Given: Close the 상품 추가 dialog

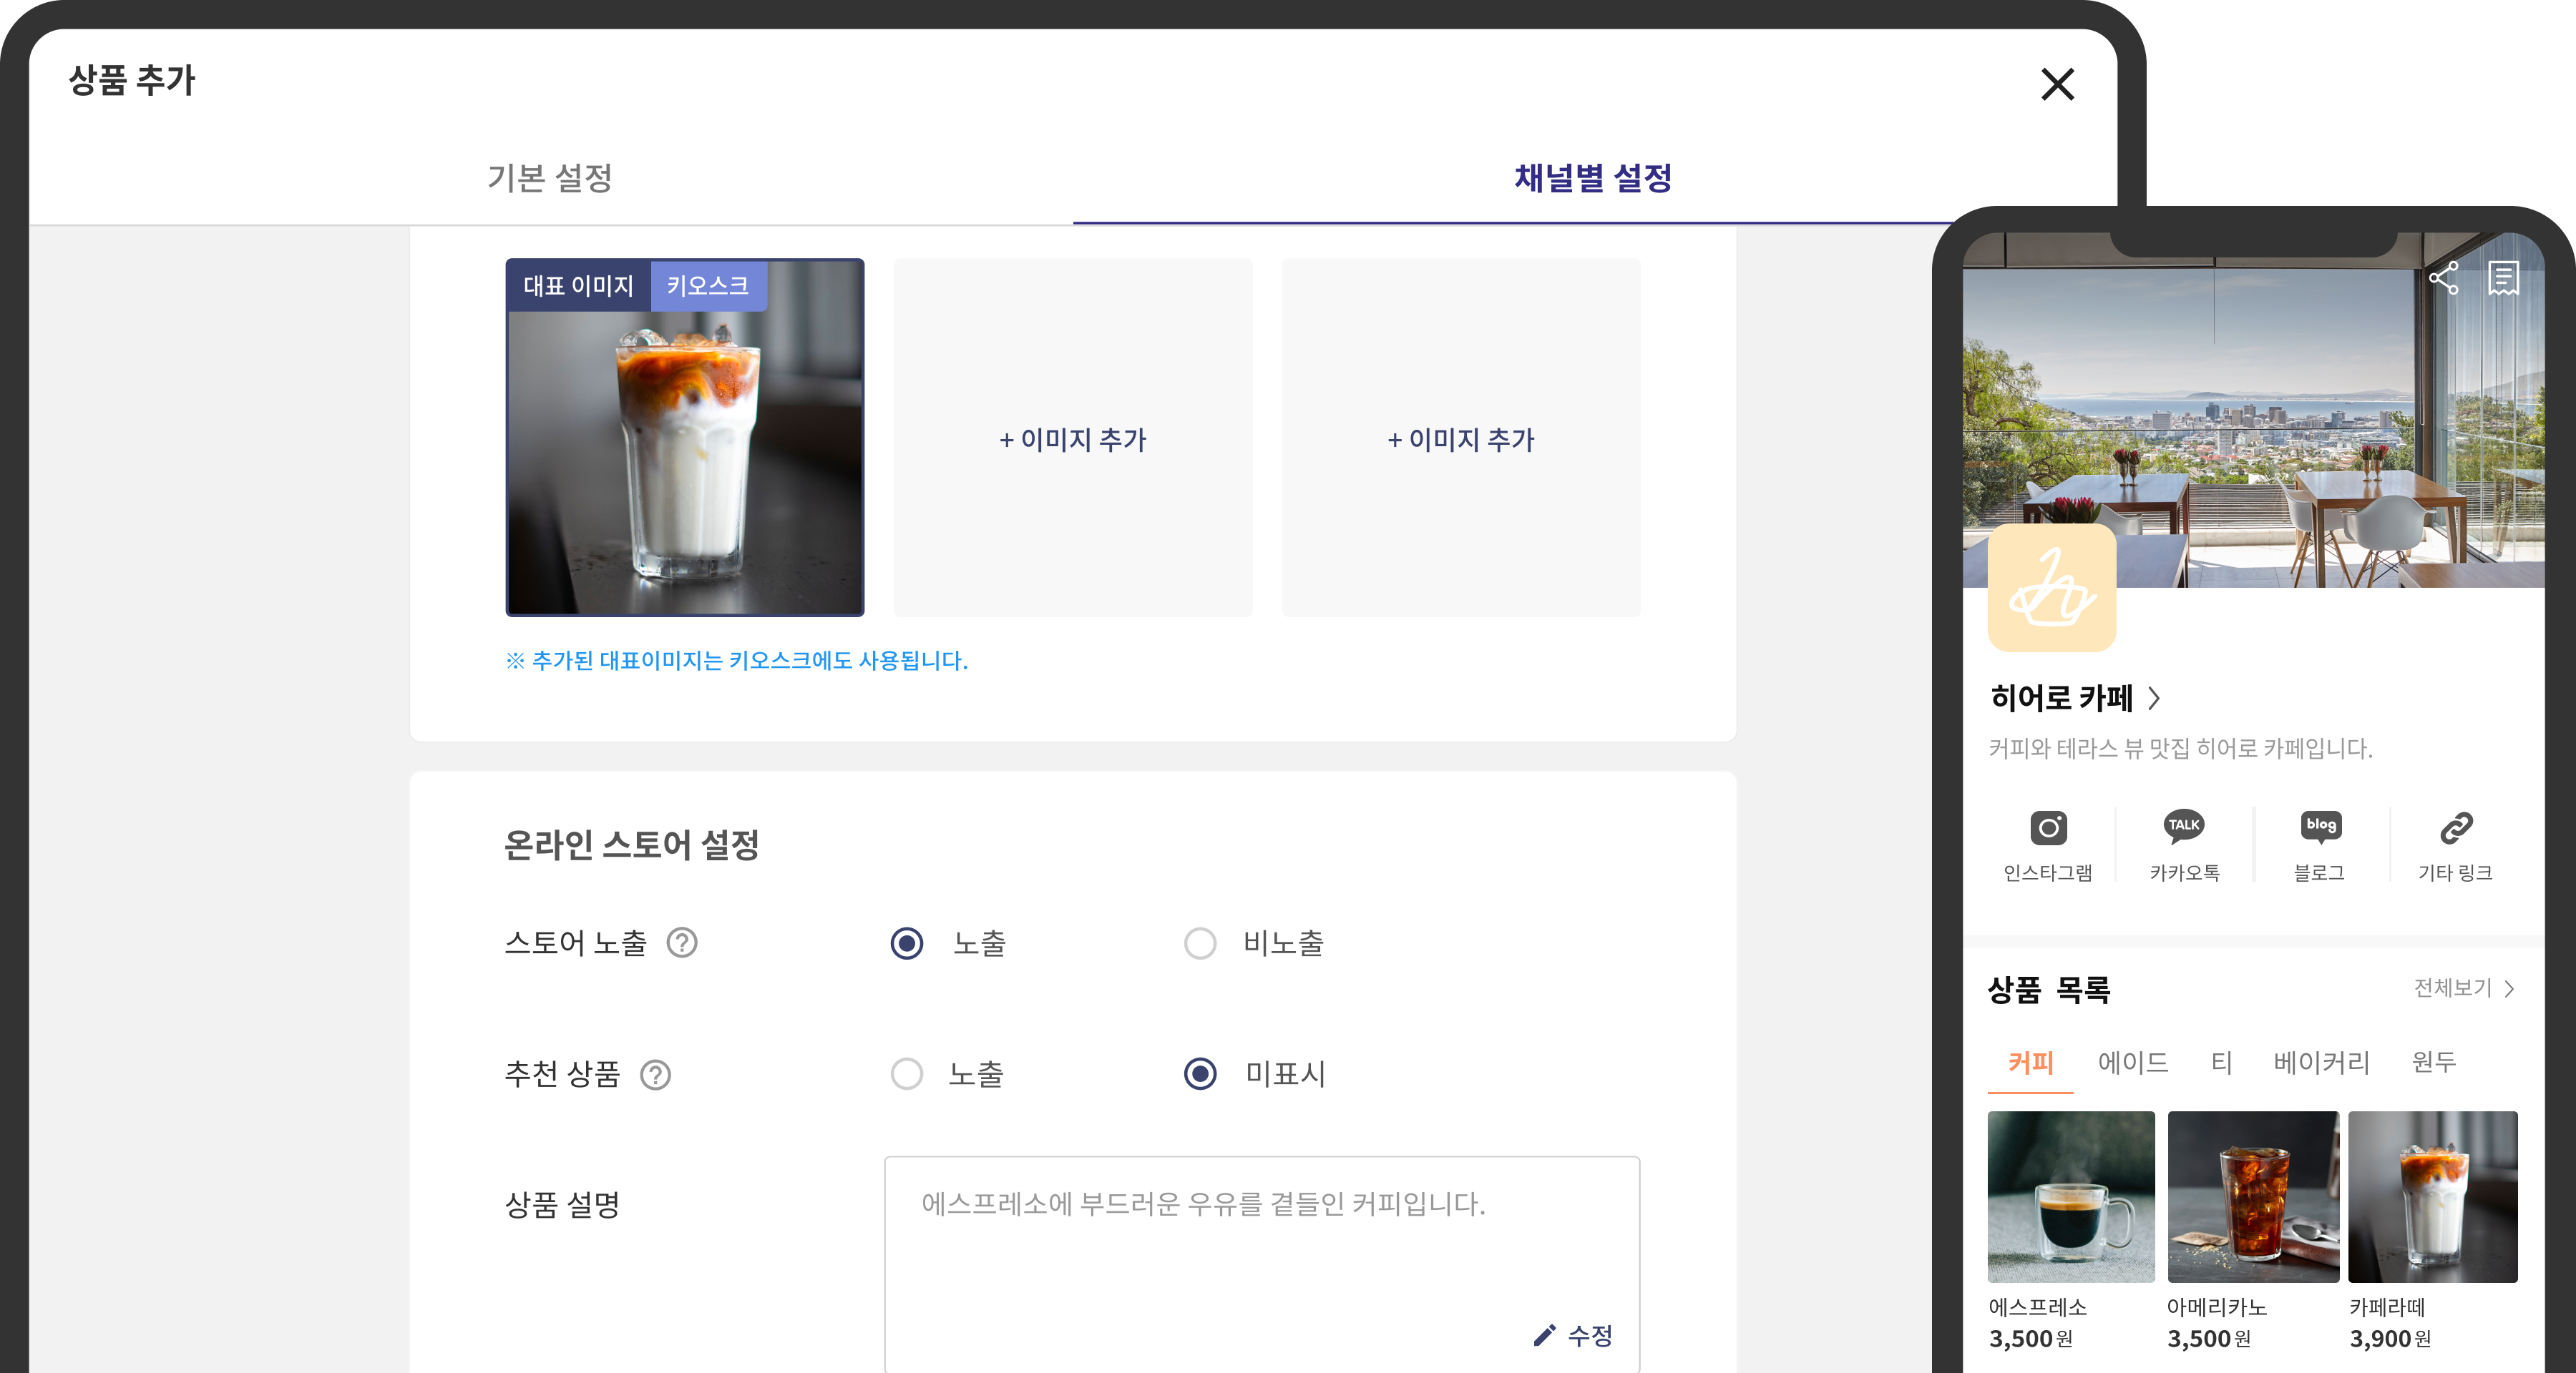Looking at the screenshot, I should [x=2057, y=84].
